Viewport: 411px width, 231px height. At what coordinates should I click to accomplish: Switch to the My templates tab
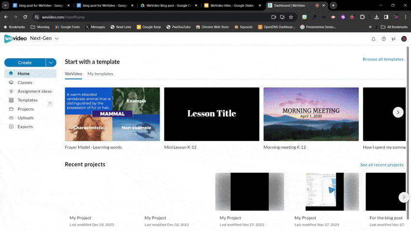click(100, 74)
